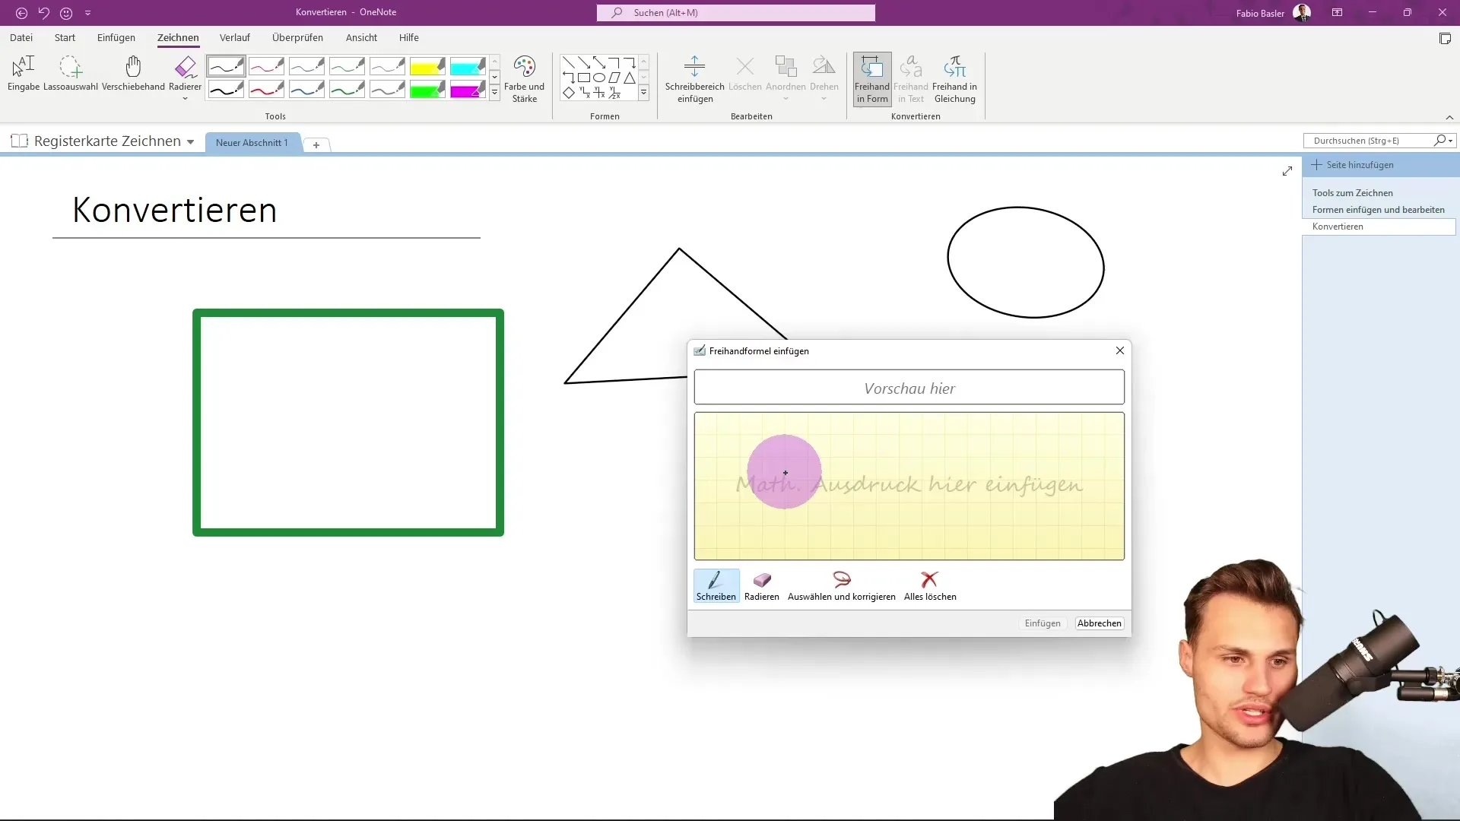Insert a parallelogram shape

pyautogui.click(x=614, y=78)
